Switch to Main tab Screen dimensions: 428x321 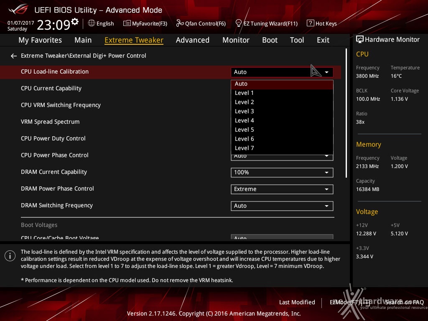[x=83, y=40]
